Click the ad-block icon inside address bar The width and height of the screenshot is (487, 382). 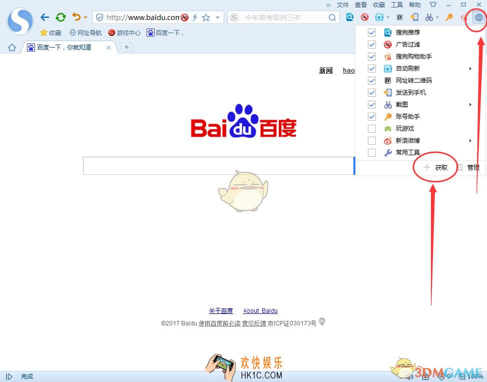tap(185, 18)
